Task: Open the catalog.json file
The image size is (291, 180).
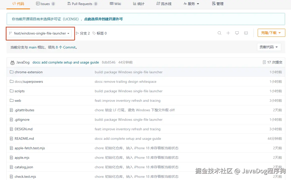Action: pos(24,167)
